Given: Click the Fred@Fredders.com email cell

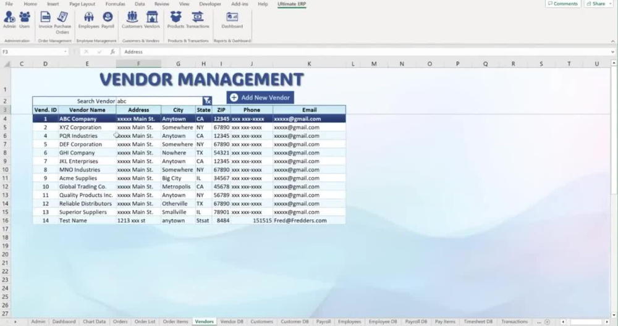Looking at the screenshot, I should tap(309, 220).
